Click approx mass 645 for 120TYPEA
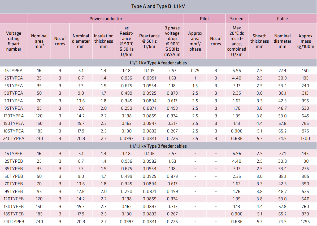Screen dimensions: 317x226 tap(305, 116)
